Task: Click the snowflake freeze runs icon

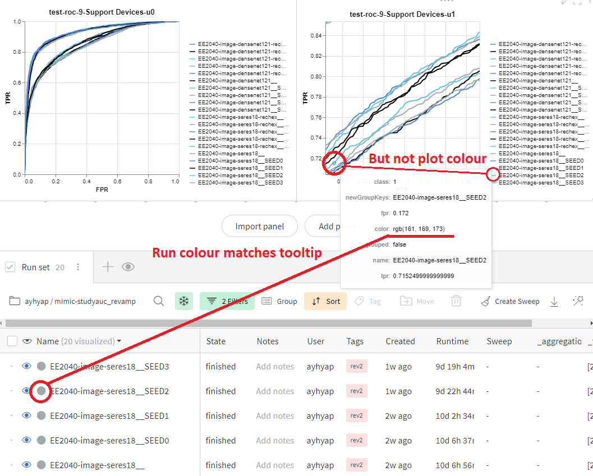Action: point(183,301)
